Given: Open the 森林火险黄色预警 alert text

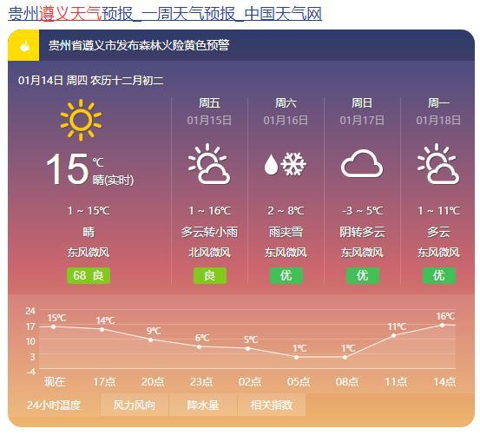Looking at the screenshot, I should pos(139,45).
